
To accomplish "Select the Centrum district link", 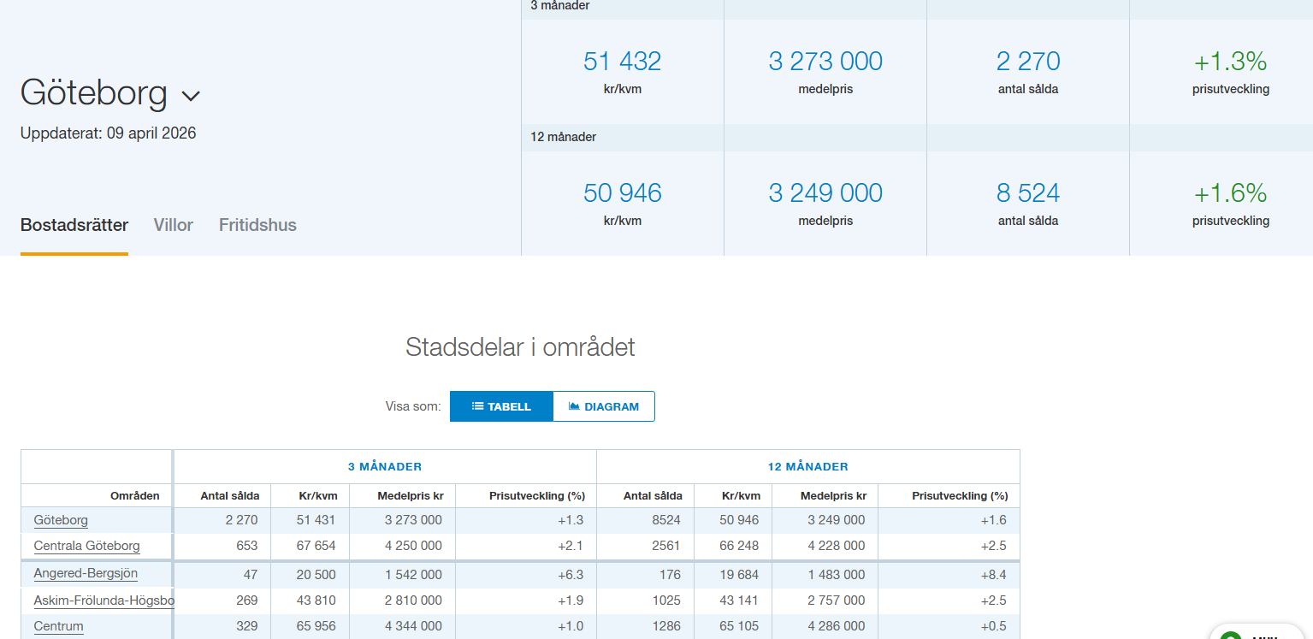I will [x=59, y=626].
